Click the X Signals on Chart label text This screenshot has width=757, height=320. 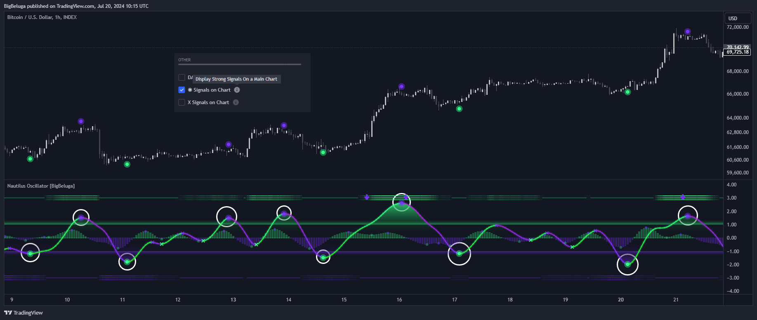tap(208, 102)
